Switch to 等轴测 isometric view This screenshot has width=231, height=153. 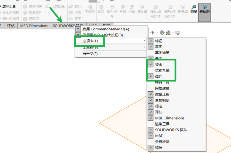tap(204, 12)
